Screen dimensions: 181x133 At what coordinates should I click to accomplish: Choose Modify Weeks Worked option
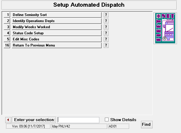point(56,27)
